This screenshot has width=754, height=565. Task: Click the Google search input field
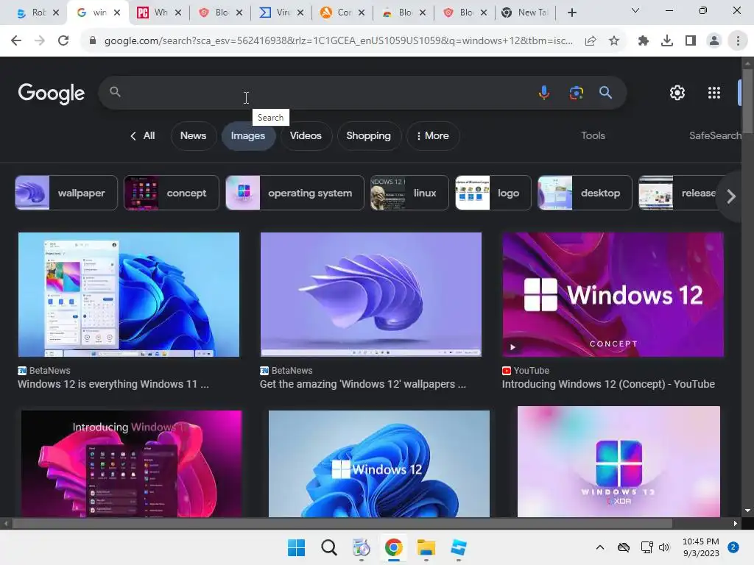(x=327, y=92)
